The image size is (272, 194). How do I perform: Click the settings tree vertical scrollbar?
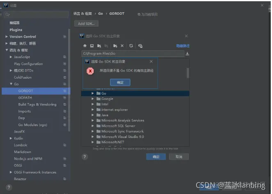click(69, 80)
